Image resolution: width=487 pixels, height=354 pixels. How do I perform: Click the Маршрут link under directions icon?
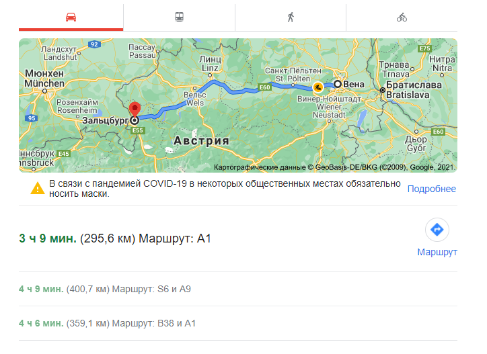click(x=437, y=252)
